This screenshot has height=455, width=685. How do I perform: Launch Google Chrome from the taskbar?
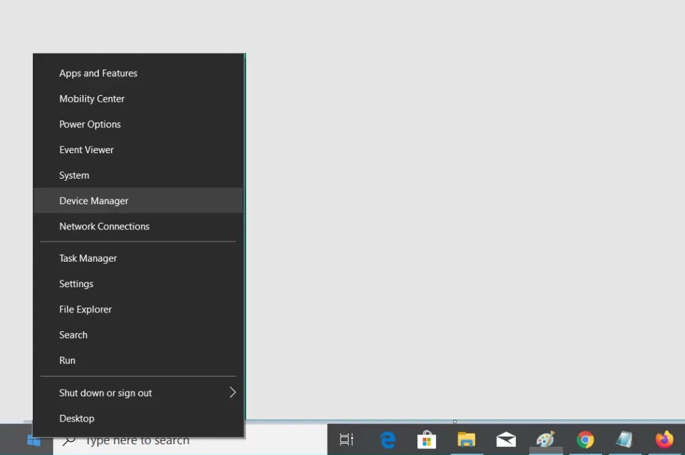pyautogui.click(x=585, y=440)
